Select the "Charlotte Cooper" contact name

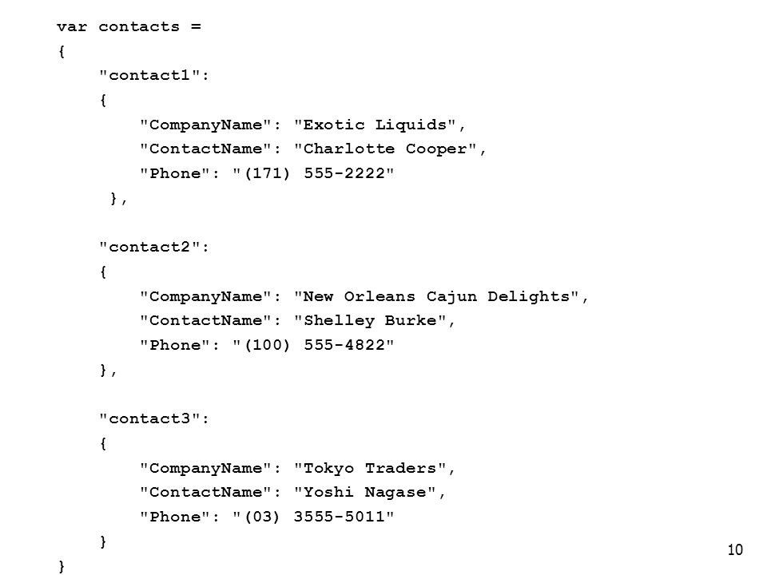[x=385, y=149]
